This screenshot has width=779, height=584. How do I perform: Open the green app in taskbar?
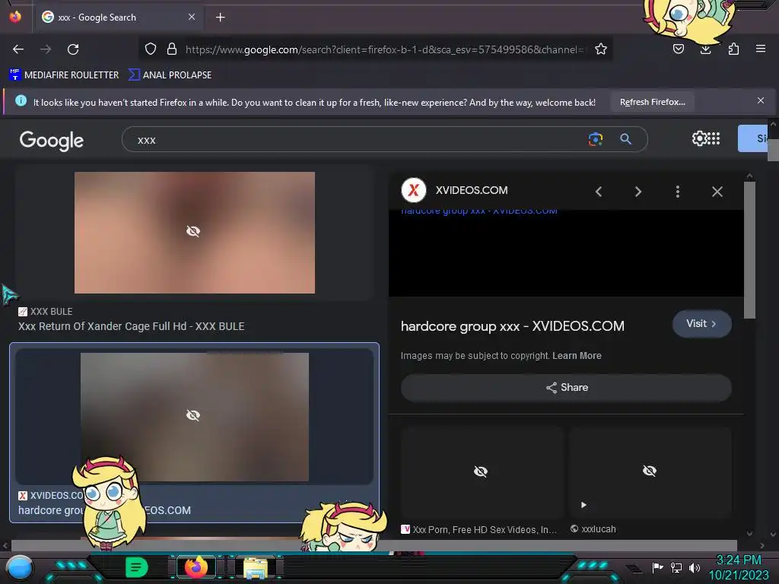click(136, 567)
